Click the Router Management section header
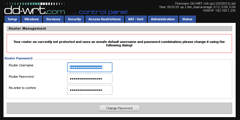Viewport: 240px width, 120px height. 119,28
